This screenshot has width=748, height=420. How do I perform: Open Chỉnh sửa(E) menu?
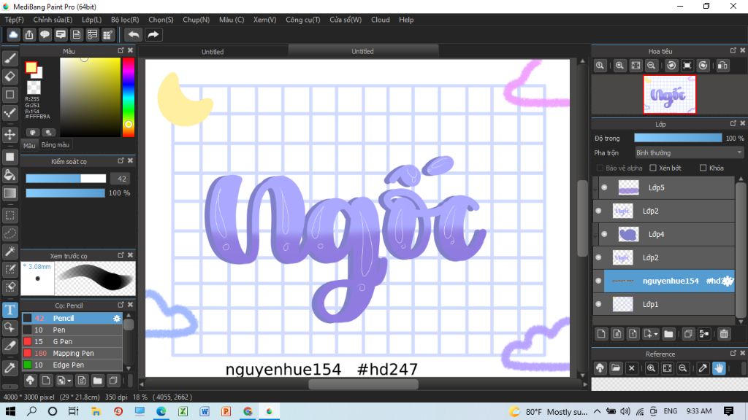click(x=53, y=20)
